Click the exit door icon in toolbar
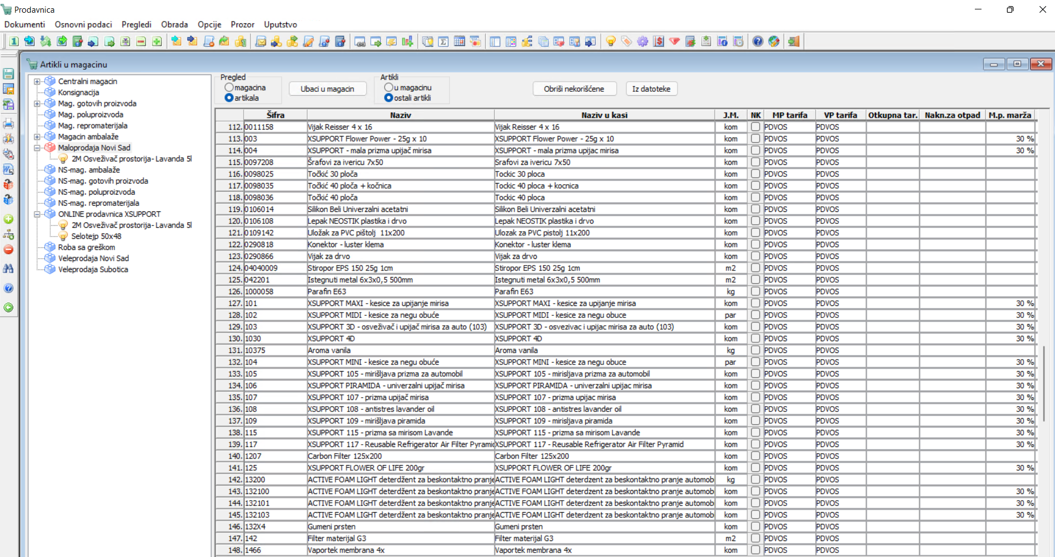Screen dimensions: 1055x557 pyautogui.click(x=794, y=41)
